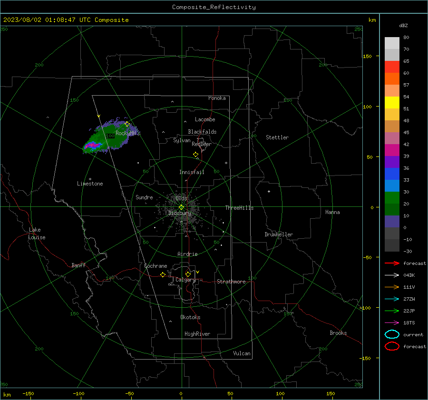This screenshot has width=428, height=400.
Task: Click the cyan current ellipse icon
Action: pyautogui.click(x=392, y=334)
